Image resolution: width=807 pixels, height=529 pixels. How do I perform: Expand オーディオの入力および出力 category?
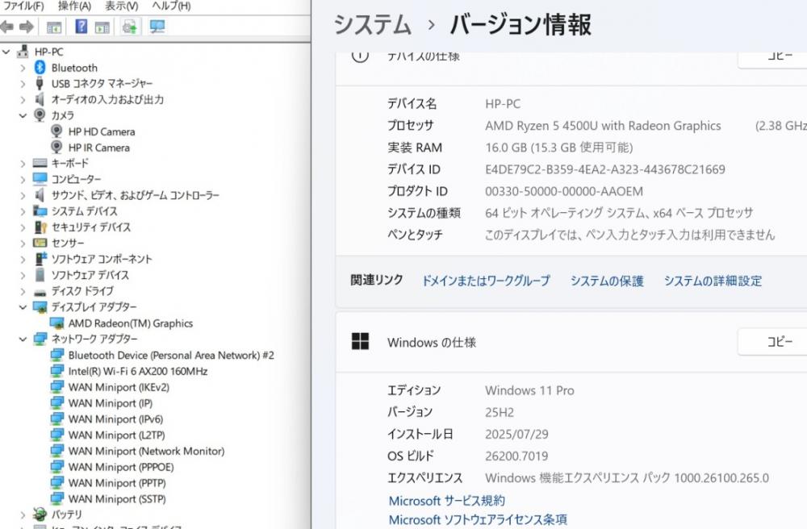pyautogui.click(x=23, y=100)
